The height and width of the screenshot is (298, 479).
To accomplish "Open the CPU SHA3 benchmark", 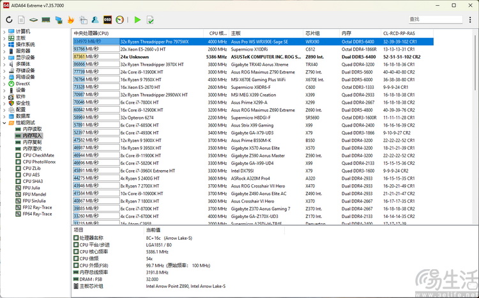I will 33,181.
